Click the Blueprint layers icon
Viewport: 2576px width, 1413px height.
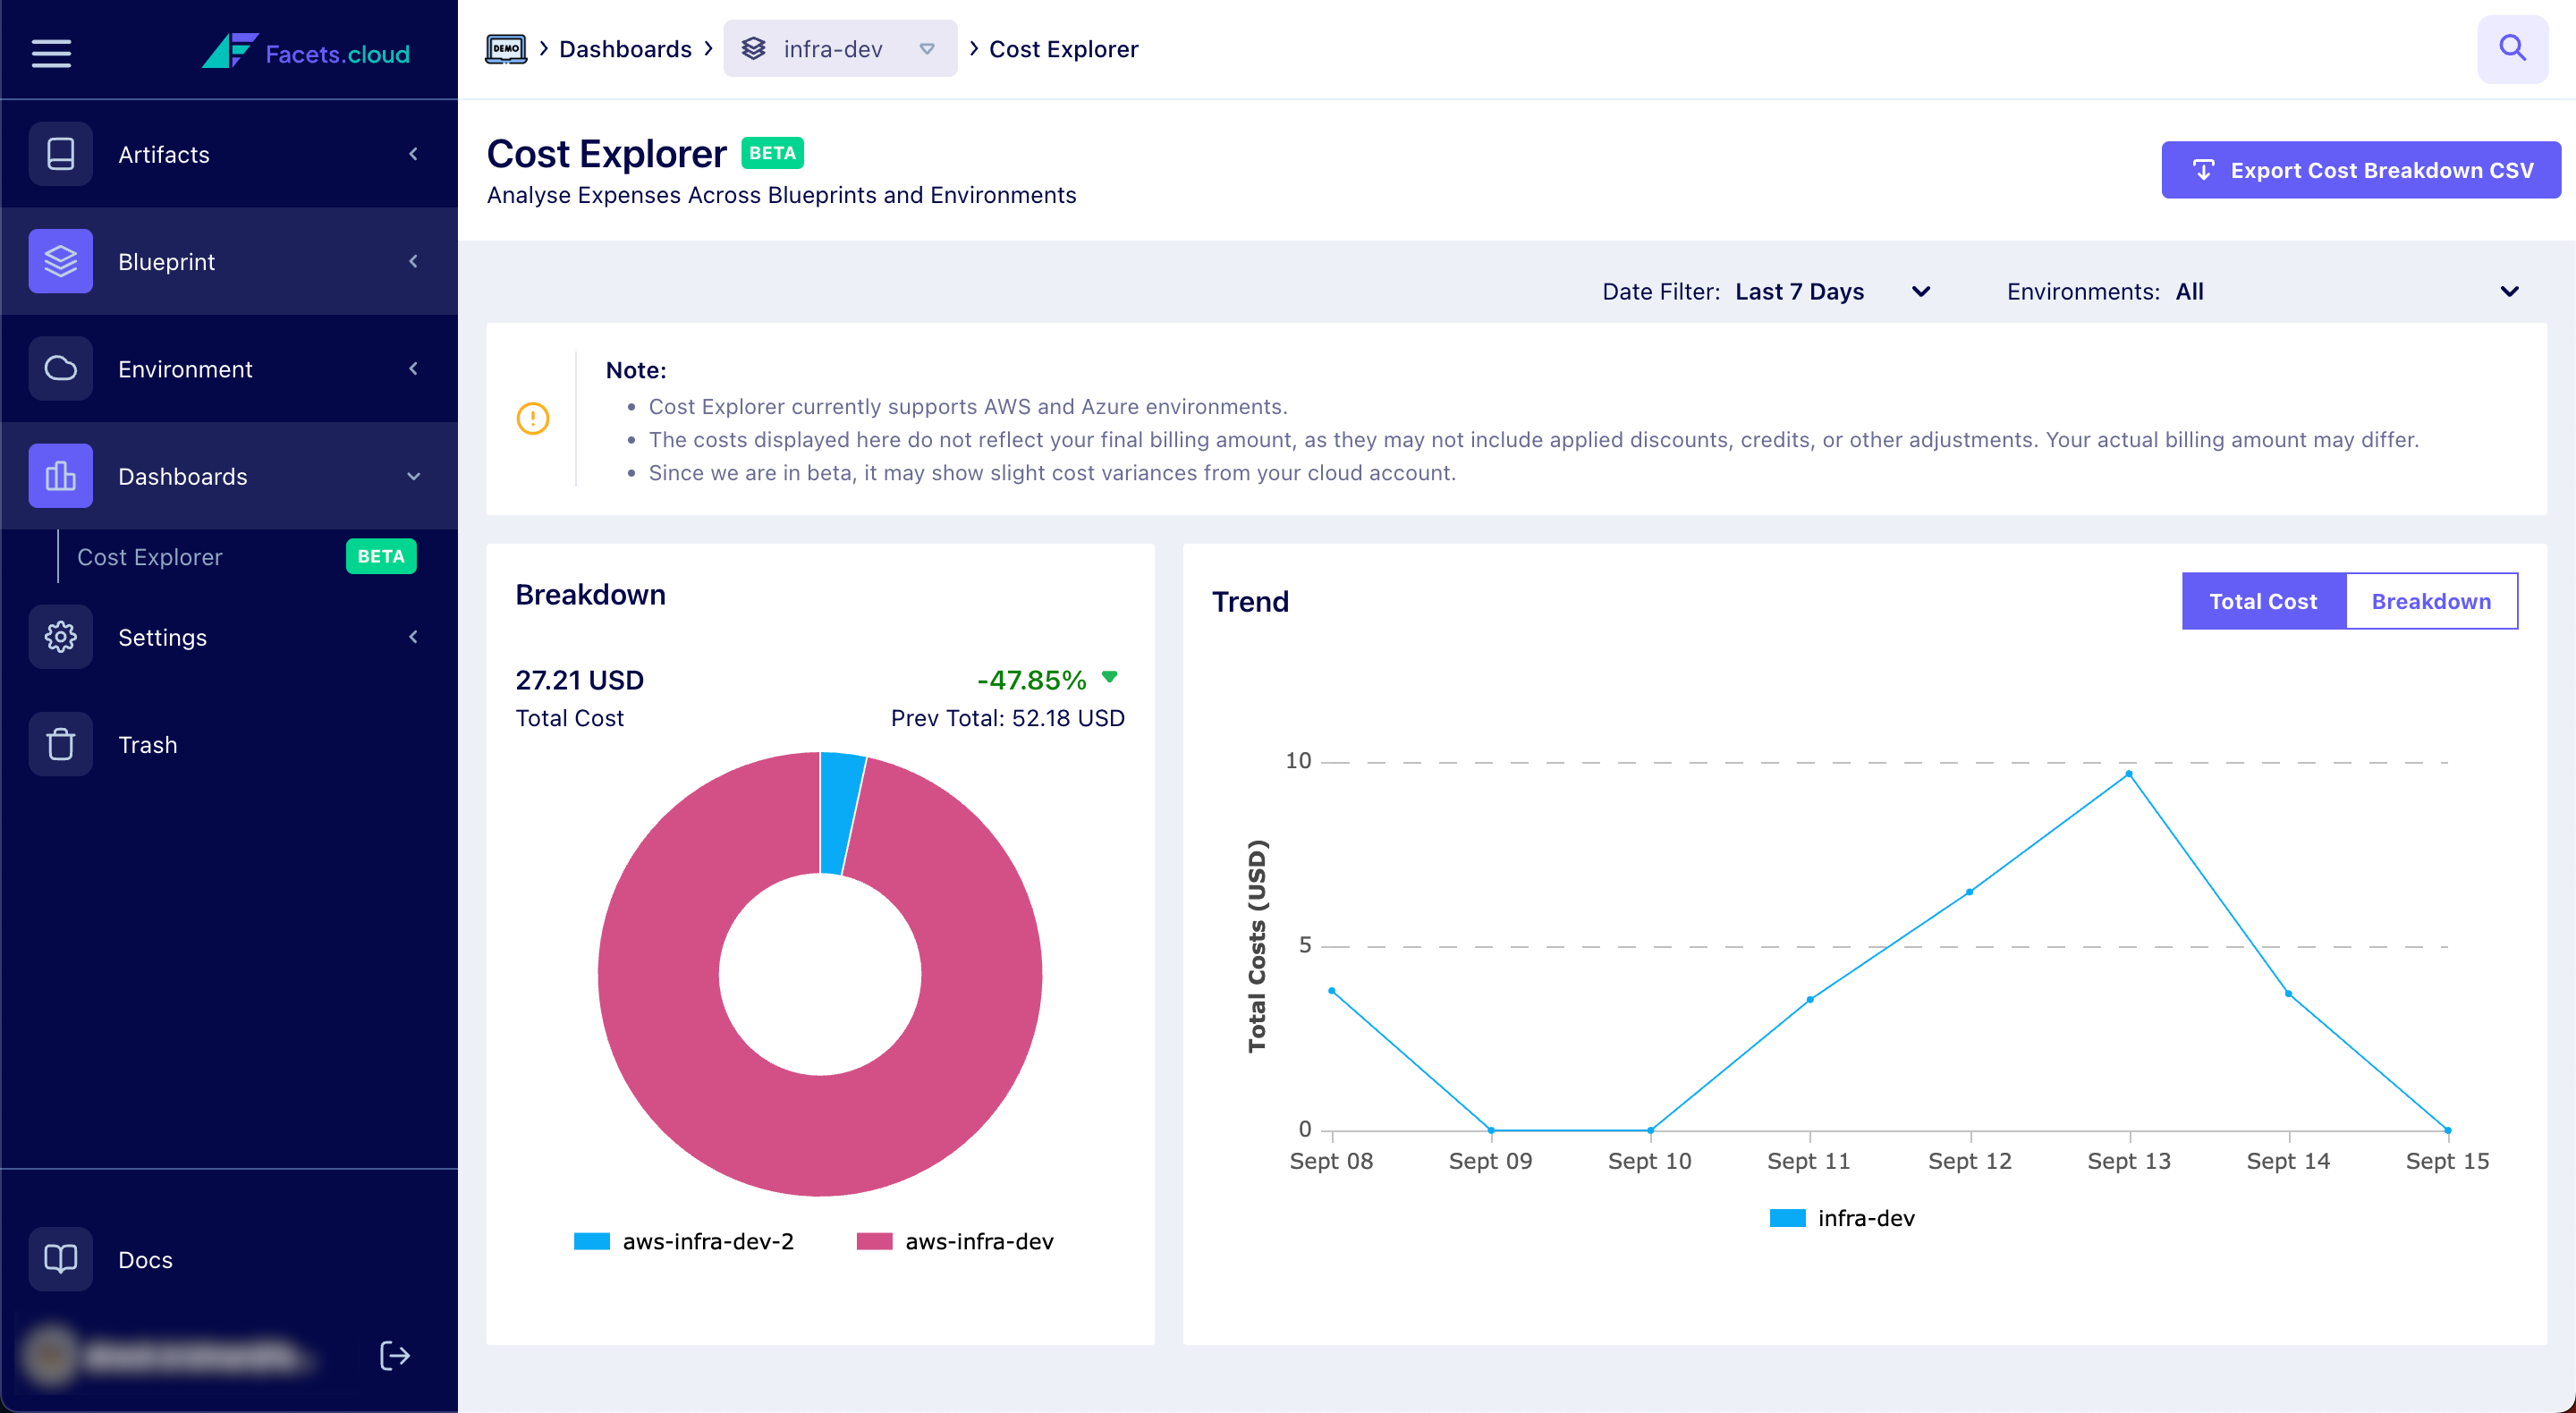(60, 261)
